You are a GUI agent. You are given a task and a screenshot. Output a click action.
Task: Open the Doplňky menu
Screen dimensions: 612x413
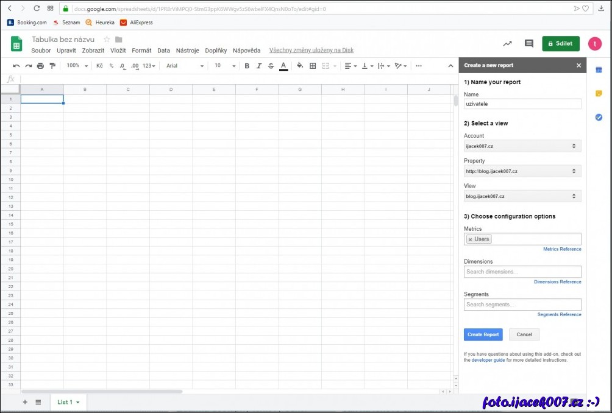tap(216, 51)
